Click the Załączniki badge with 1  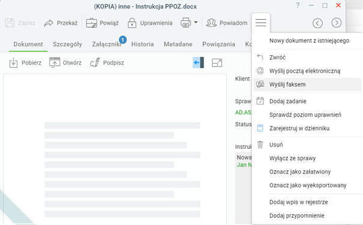123,40
